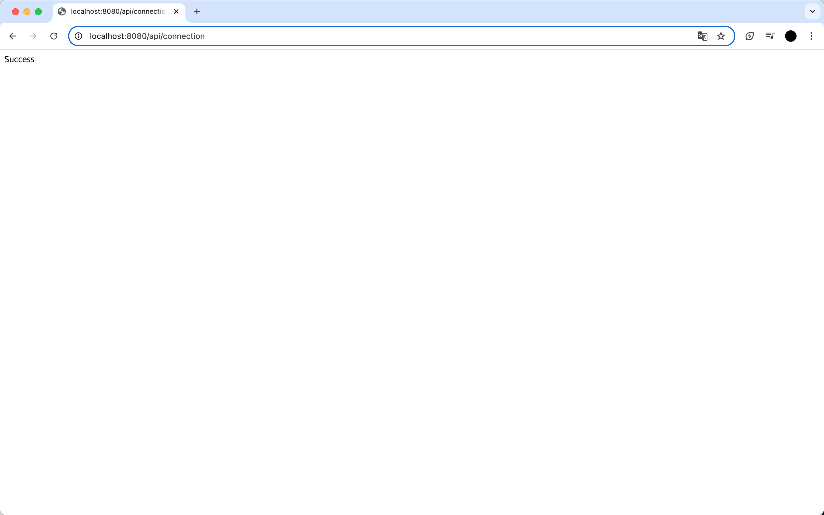Open the profile avatar menu

[791, 36]
